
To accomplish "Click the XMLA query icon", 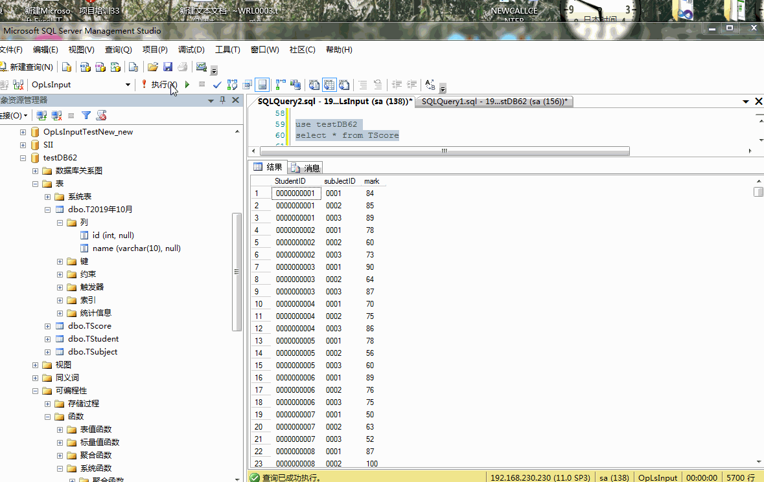I will click(115, 67).
